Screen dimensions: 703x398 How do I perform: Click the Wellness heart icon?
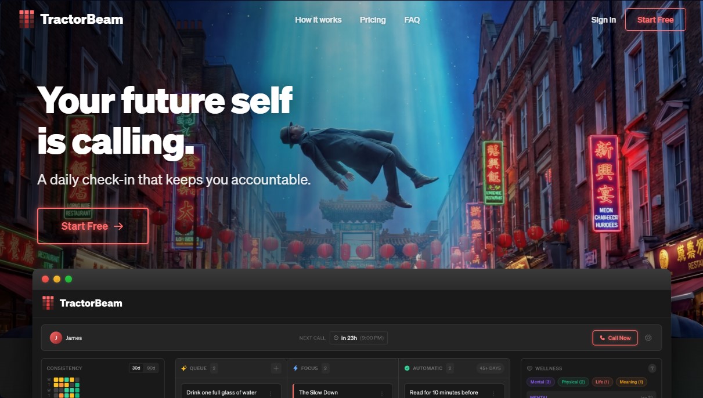point(529,368)
